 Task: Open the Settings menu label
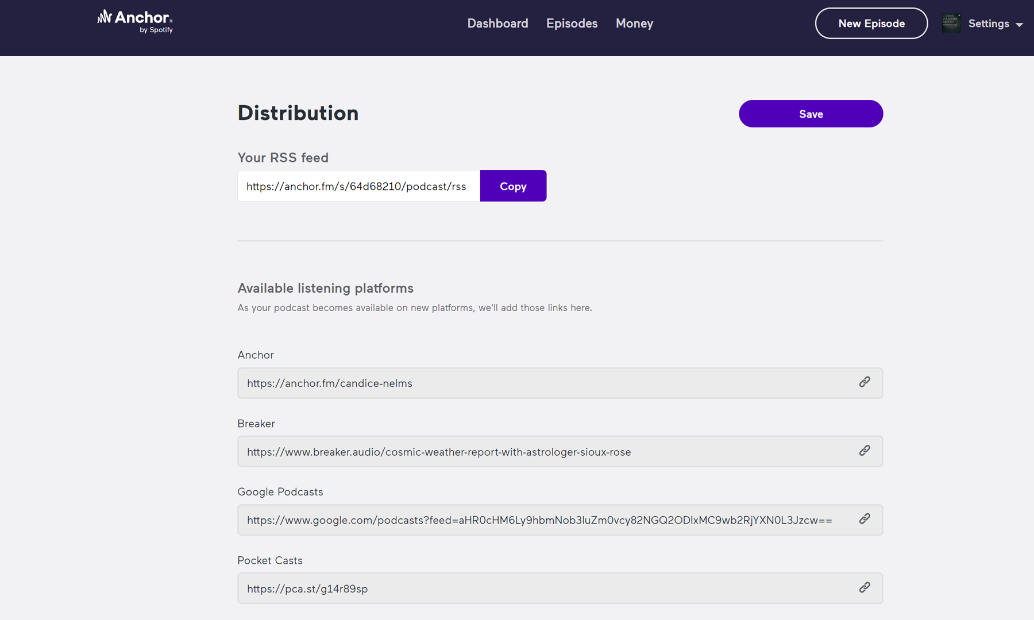pyautogui.click(x=989, y=24)
